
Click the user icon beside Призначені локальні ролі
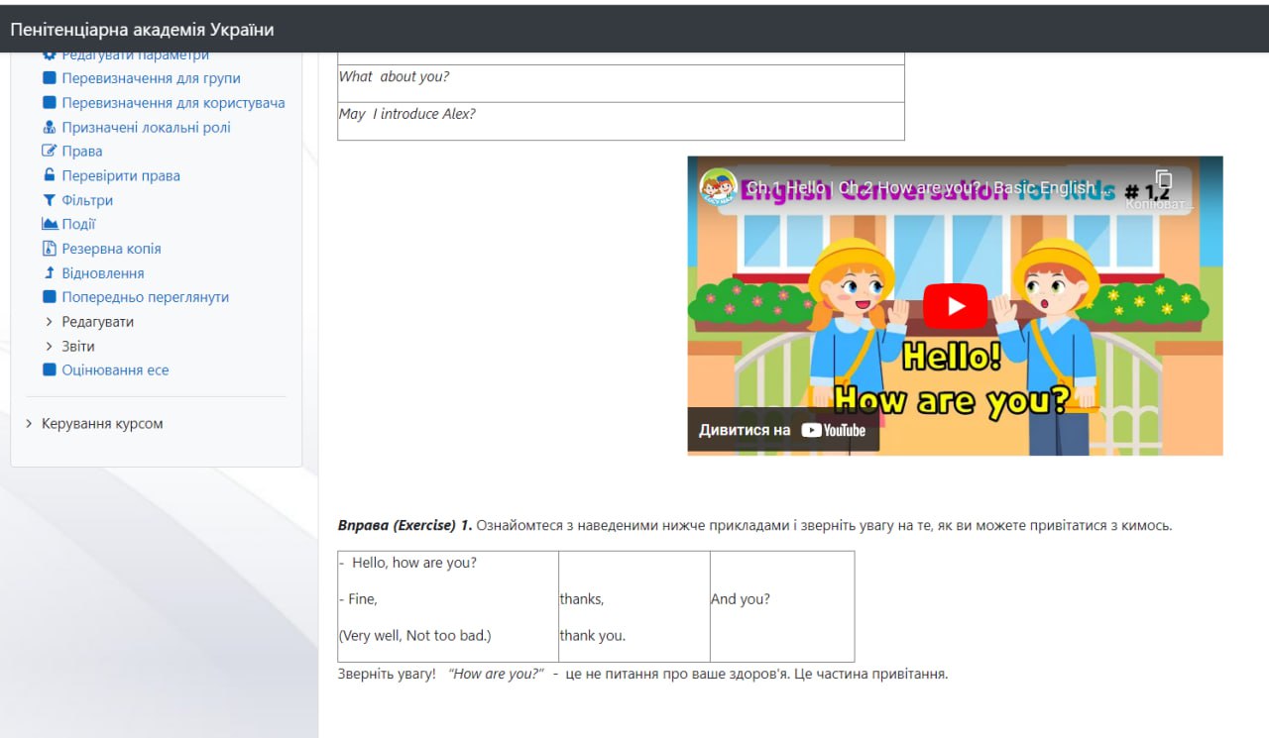pos(50,127)
